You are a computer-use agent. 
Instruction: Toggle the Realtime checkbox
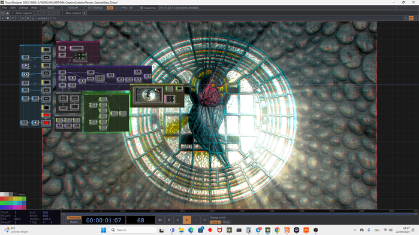[x=142, y=8]
